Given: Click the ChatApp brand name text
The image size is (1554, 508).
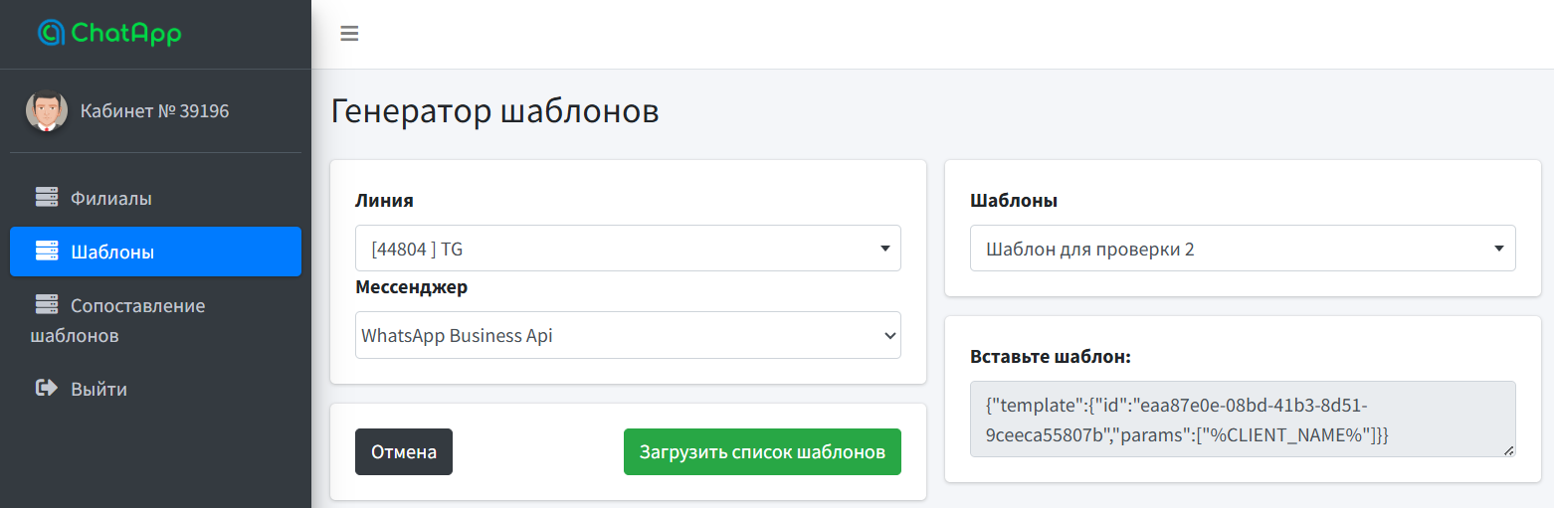Looking at the screenshot, I should point(125,33).
